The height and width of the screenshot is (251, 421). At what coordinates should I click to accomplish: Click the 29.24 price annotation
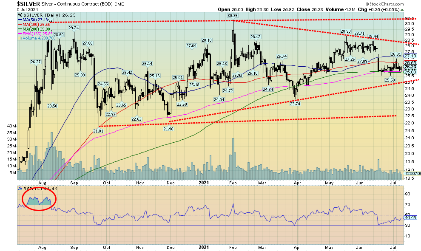tap(74, 28)
